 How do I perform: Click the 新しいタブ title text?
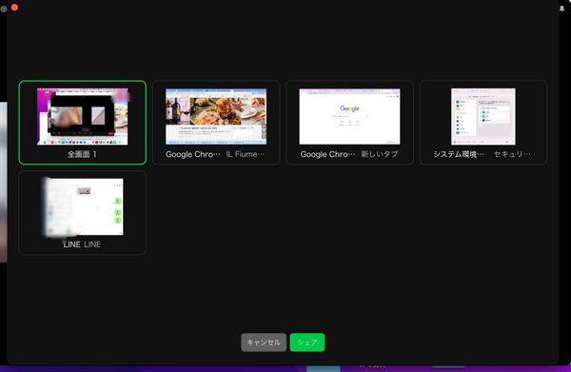tap(380, 154)
